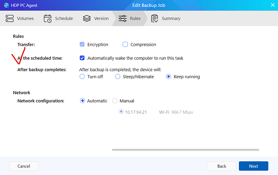Select Manual network configuration
This screenshot has width=278, height=175.
pyautogui.click(x=115, y=101)
